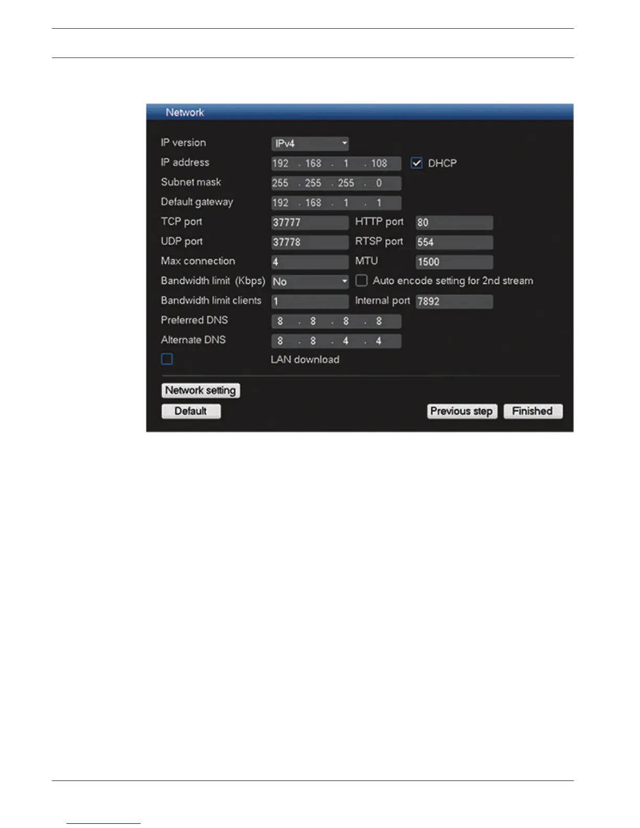Click the 'LAN download' label
This screenshot has height=828, width=640.
[x=305, y=360]
